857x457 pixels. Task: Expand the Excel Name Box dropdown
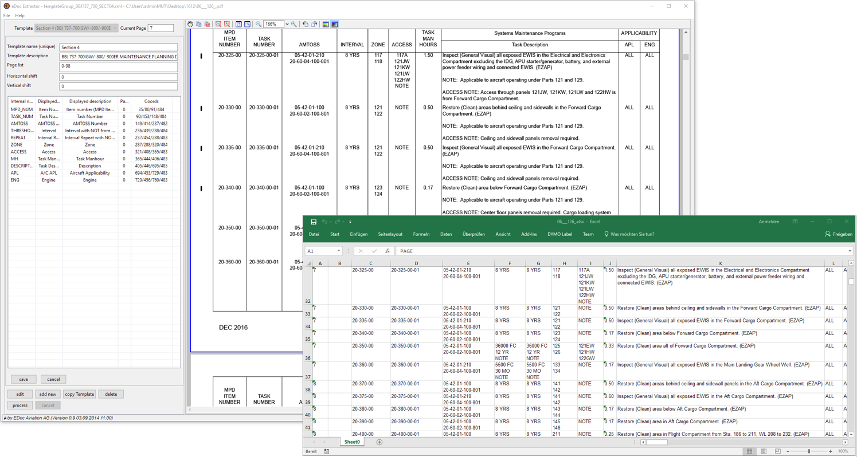339,251
